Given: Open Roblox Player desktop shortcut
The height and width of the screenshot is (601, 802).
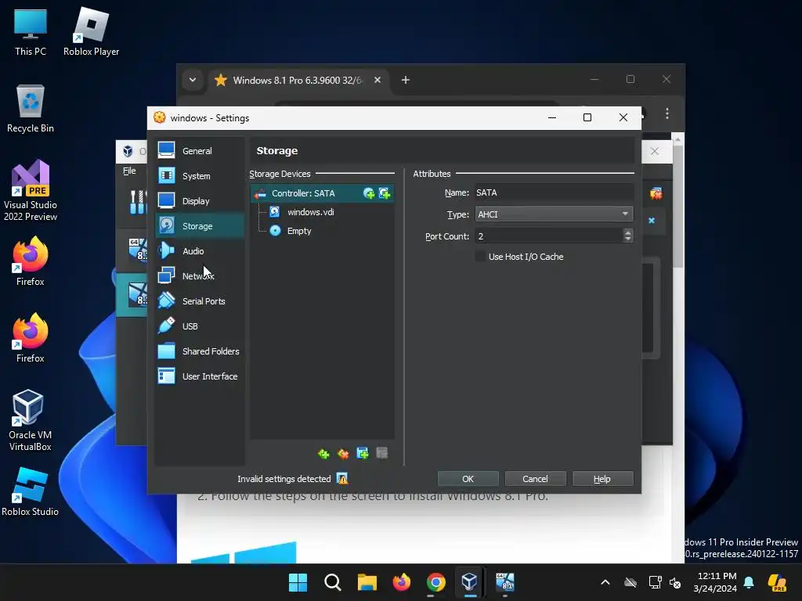Looking at the screenshot, I should tap(91, 32).
